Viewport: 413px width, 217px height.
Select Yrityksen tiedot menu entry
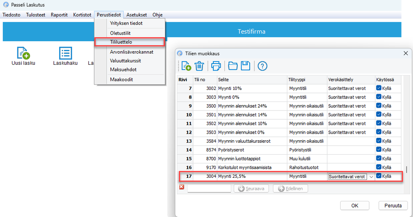(x=129, y=23)
